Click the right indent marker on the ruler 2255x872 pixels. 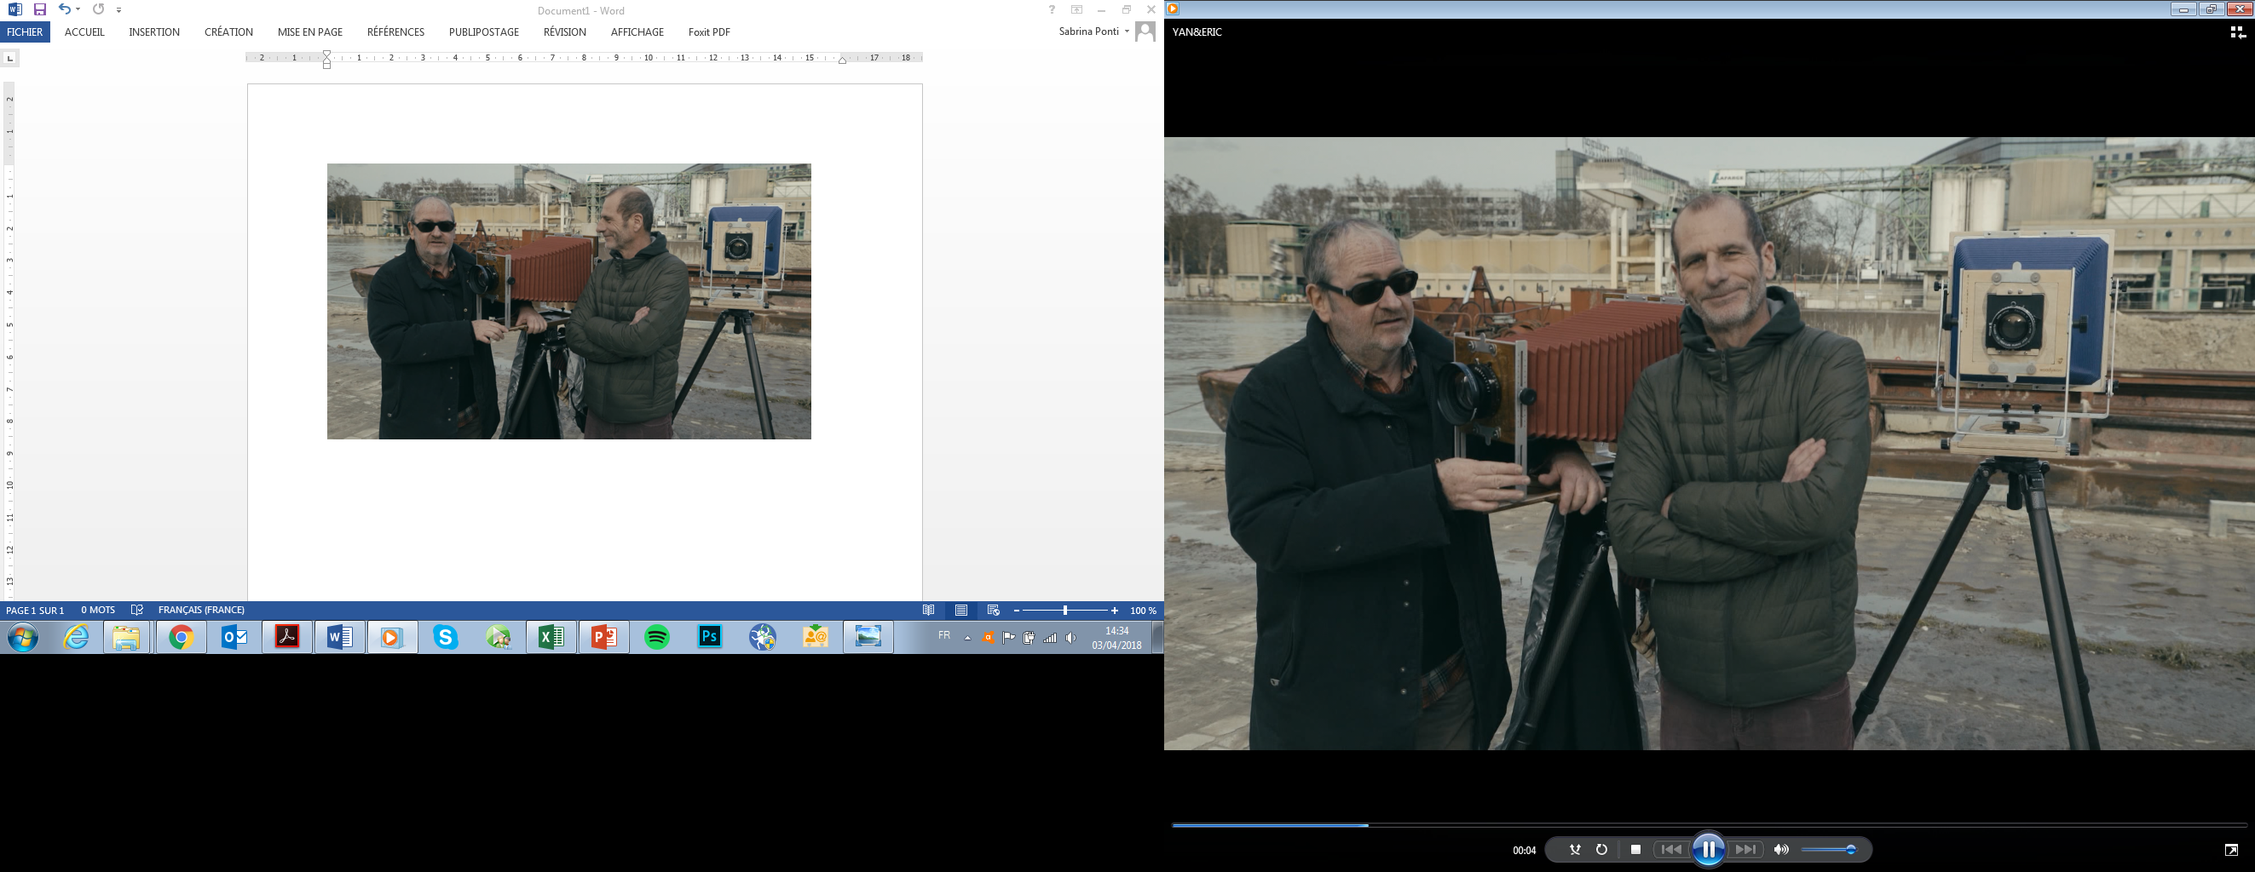[842, 60]
